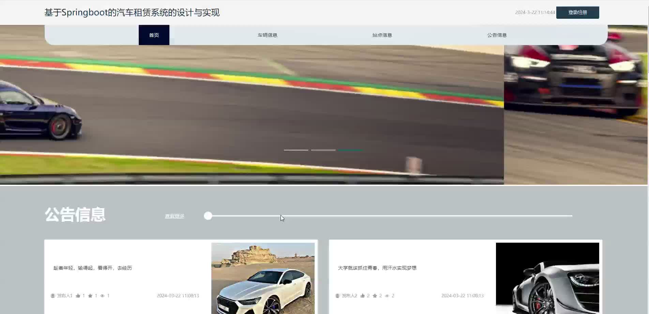Go to the 车辆信息 tab

tap(268, 35)
